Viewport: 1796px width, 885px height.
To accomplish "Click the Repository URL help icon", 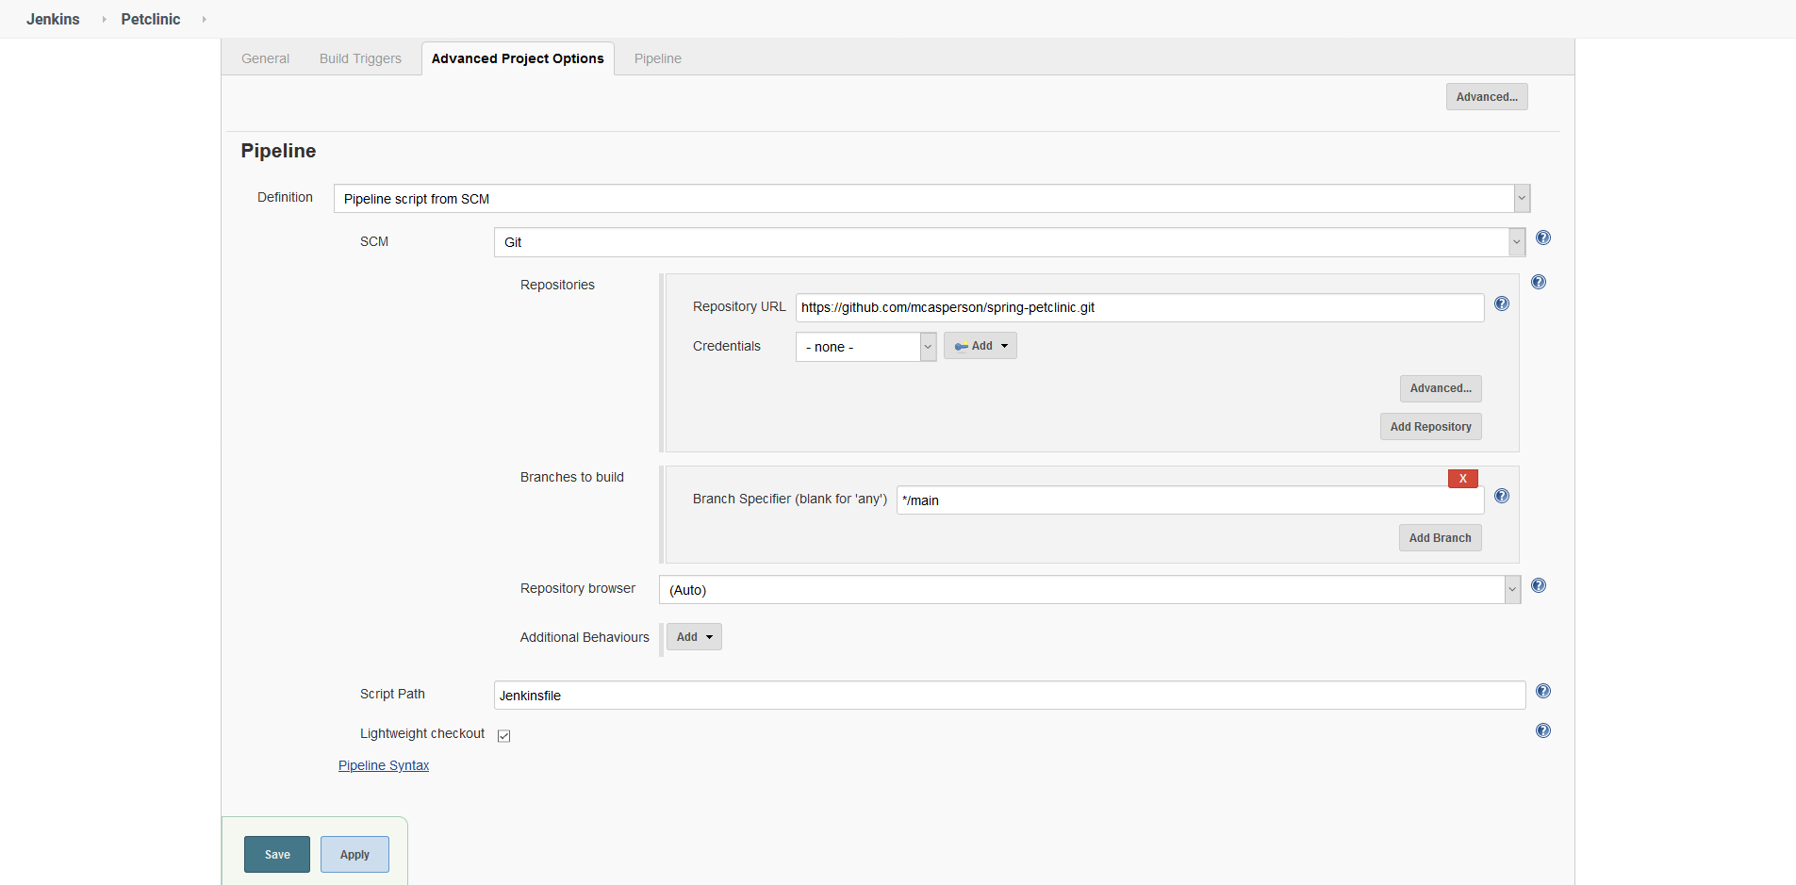I will (x=1502, y=303).
